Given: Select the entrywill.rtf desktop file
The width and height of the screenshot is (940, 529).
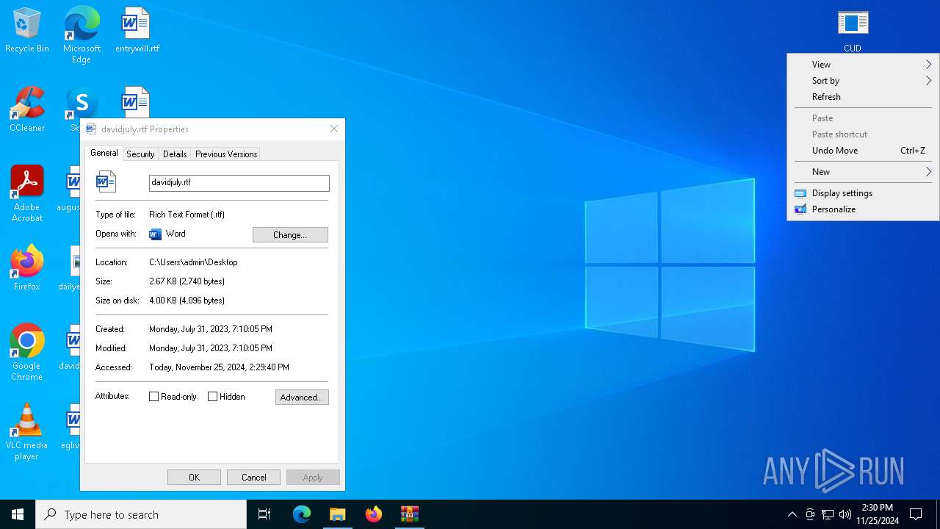Looking at the screenshot, I should (x=137, y=30).
